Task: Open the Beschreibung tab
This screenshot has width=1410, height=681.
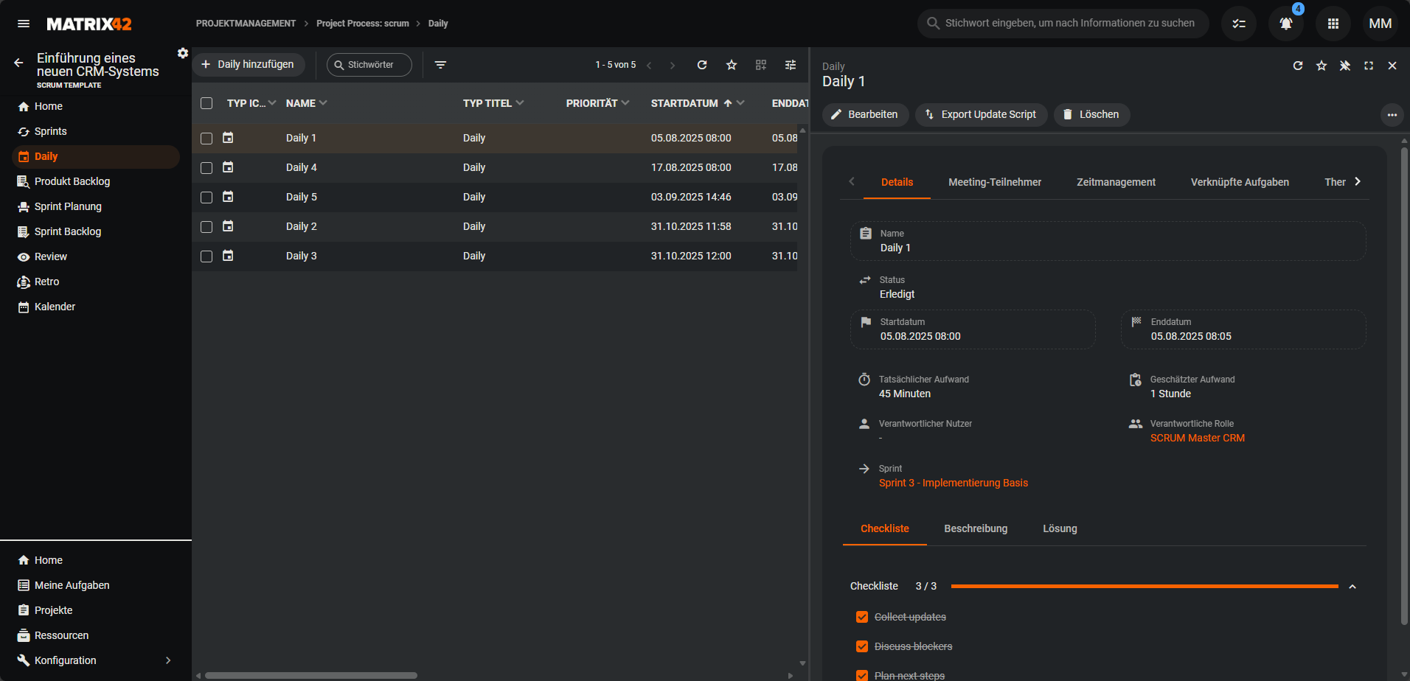Action: click(975, 528)
